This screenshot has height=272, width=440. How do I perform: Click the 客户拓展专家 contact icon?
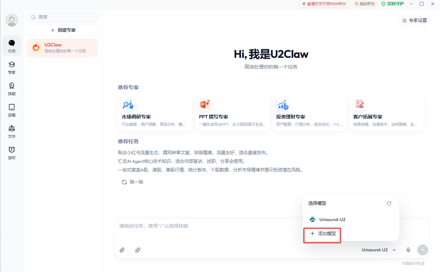coord(360,104)
